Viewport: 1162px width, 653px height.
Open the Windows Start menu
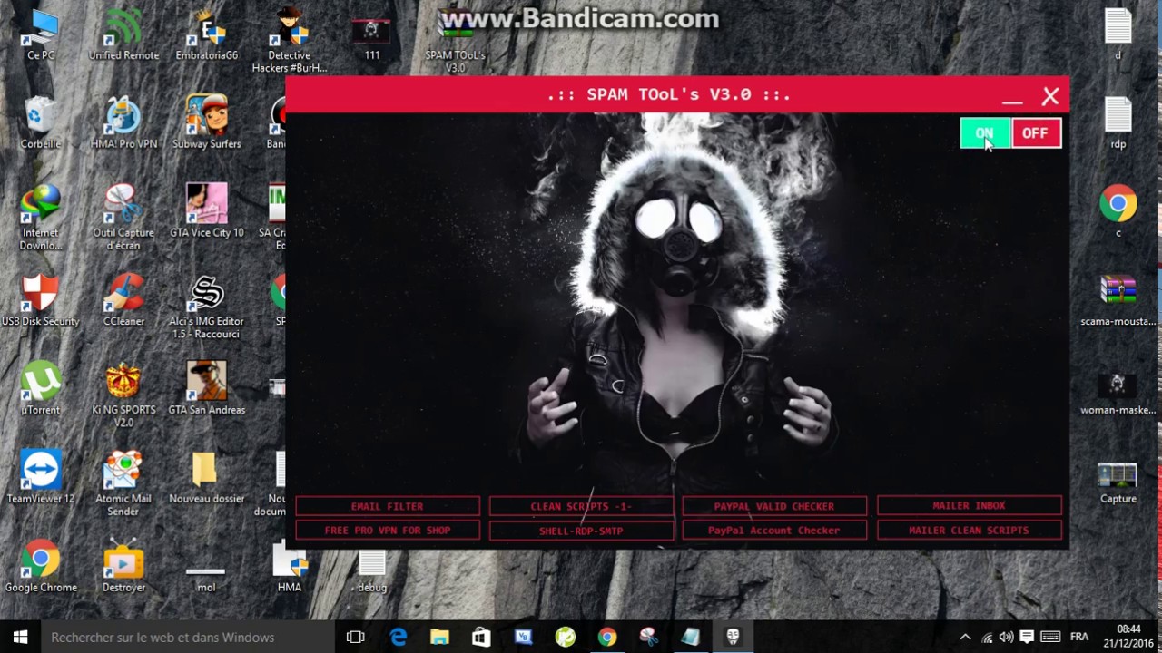(21, 637)
